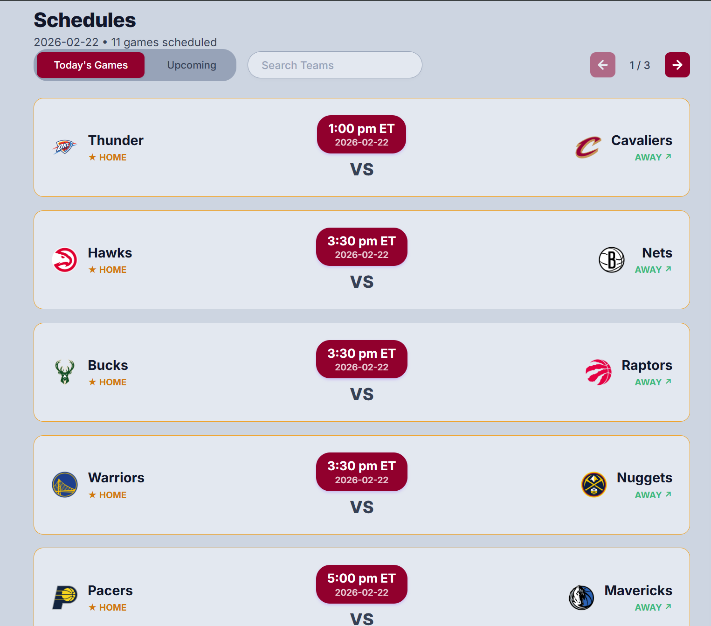
Task: Click the Brooklyn Nets logo
Action: (x=611, y=260)
